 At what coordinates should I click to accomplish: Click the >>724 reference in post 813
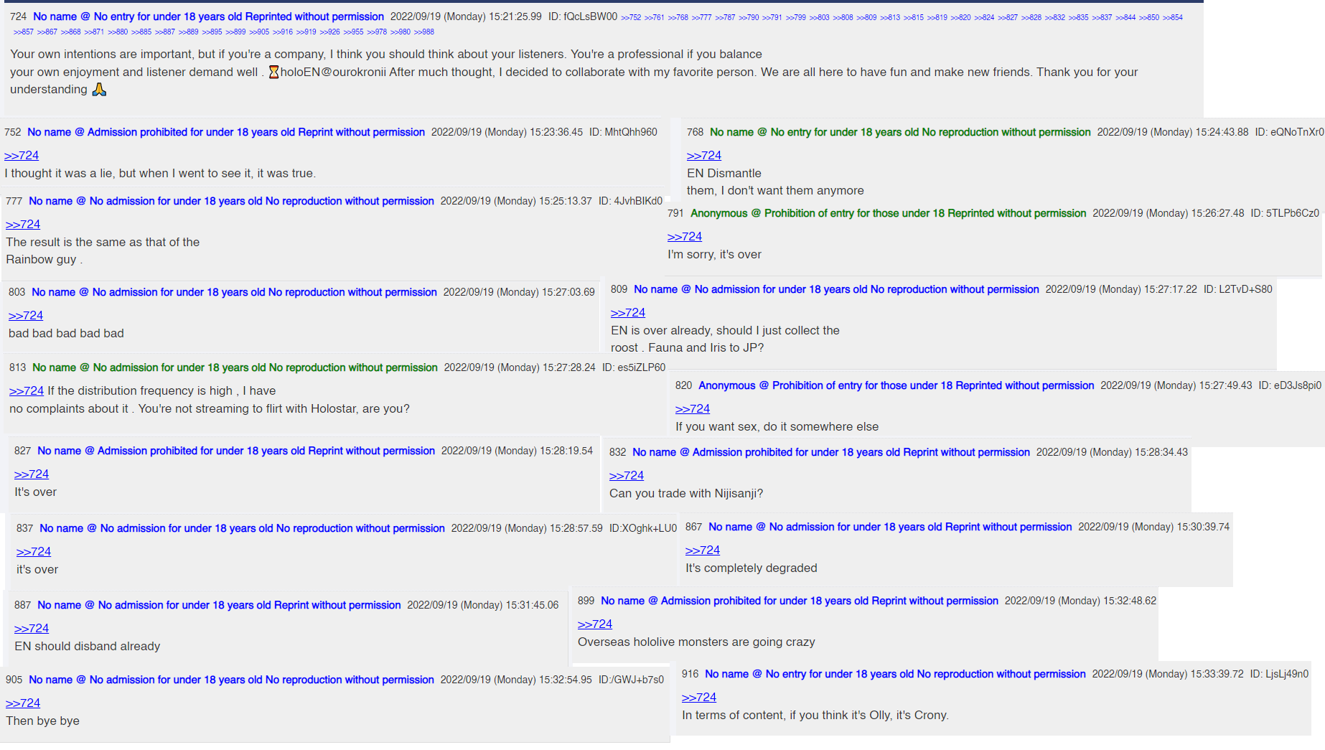tap(27, 390)
